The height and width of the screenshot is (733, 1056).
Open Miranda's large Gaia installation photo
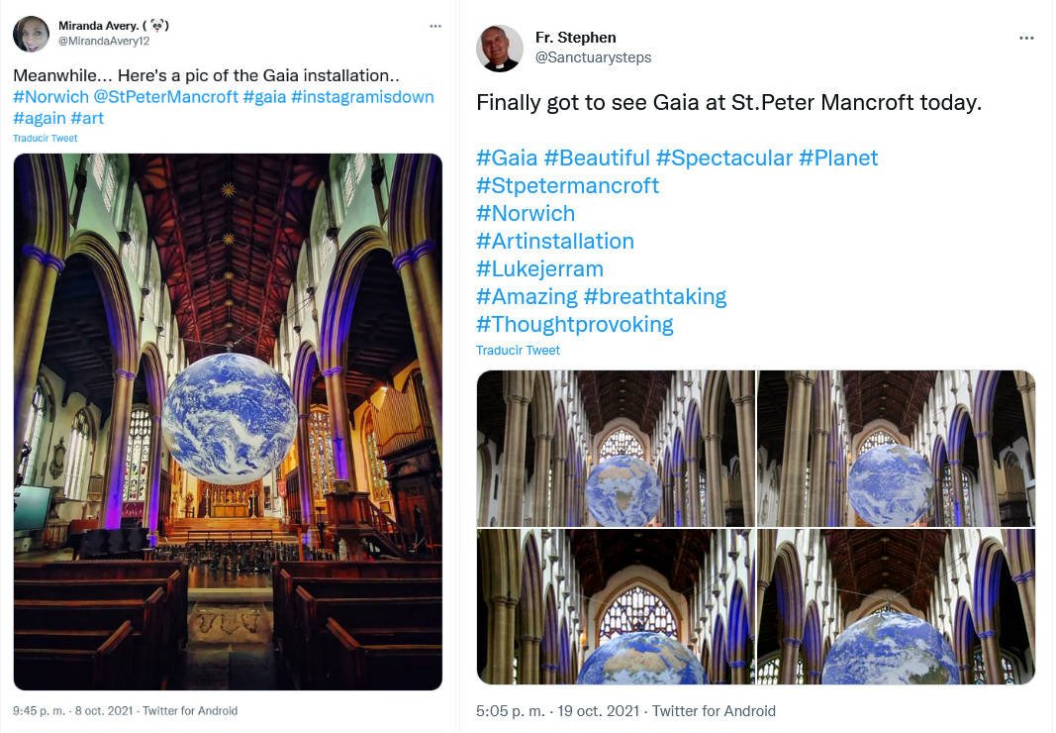(x=228, y=421)
